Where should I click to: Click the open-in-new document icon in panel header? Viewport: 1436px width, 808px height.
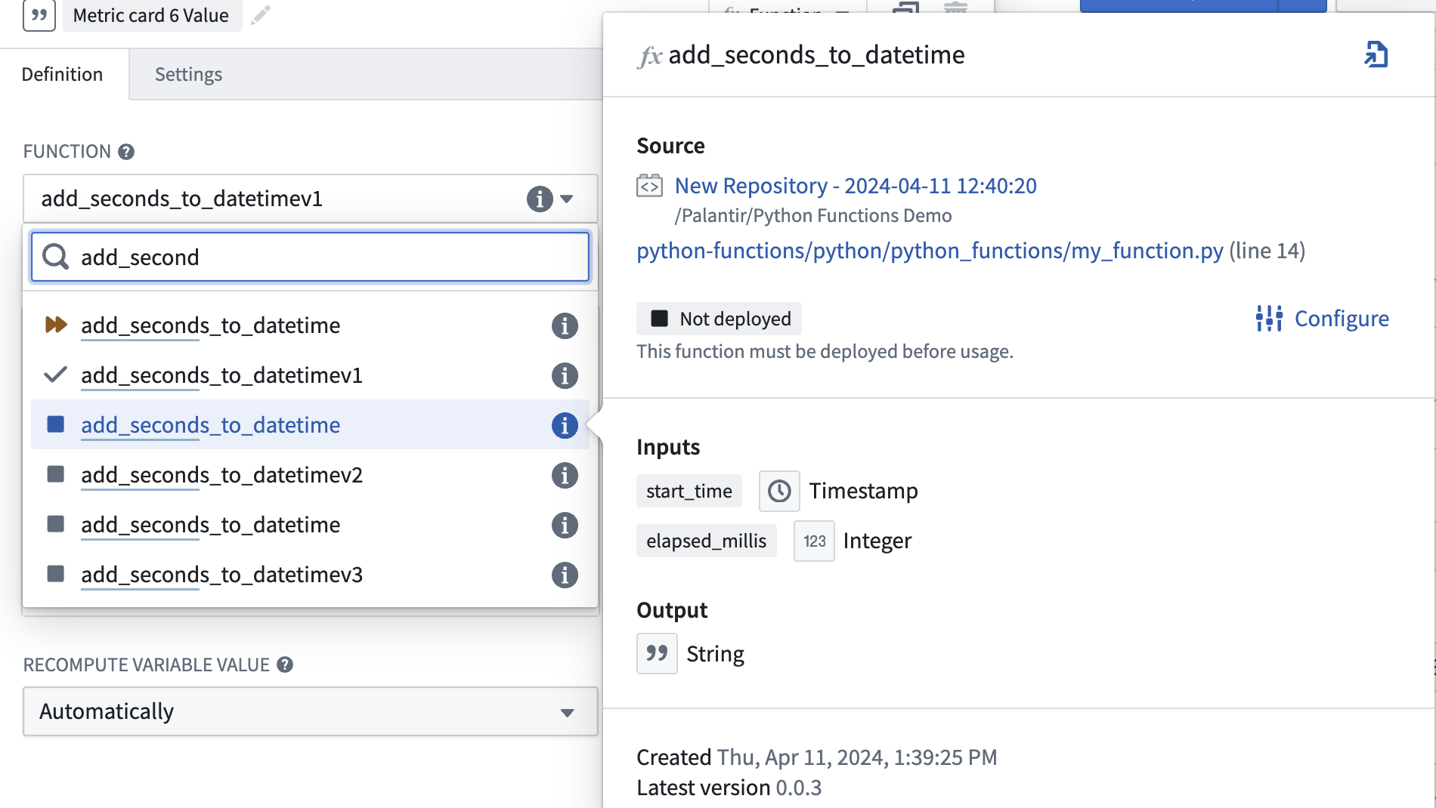click(x=1376, y=55)
